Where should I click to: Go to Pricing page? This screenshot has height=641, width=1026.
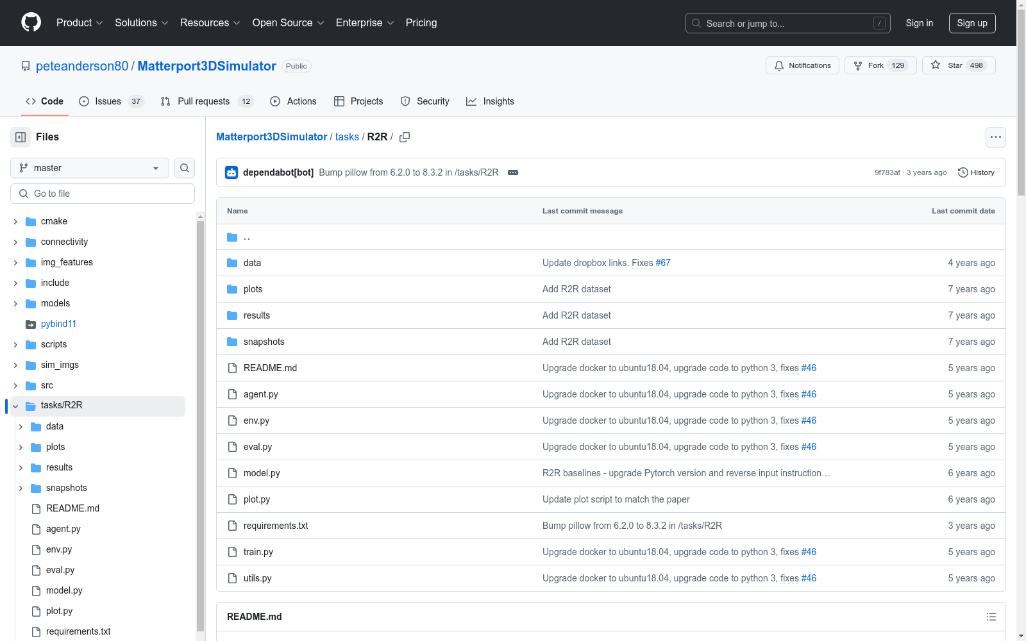pos(421,23)
